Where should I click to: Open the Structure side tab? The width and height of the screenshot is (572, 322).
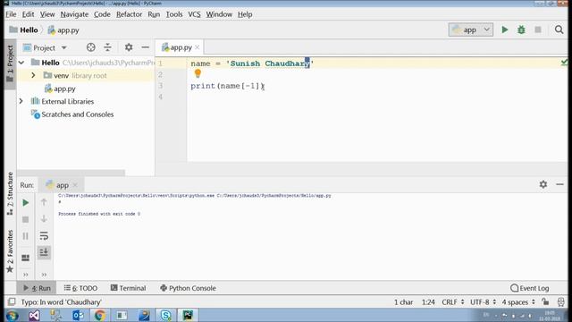point(10,193)
